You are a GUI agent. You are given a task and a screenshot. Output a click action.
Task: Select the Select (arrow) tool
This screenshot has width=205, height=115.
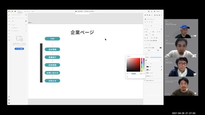[x=9, y=15]
